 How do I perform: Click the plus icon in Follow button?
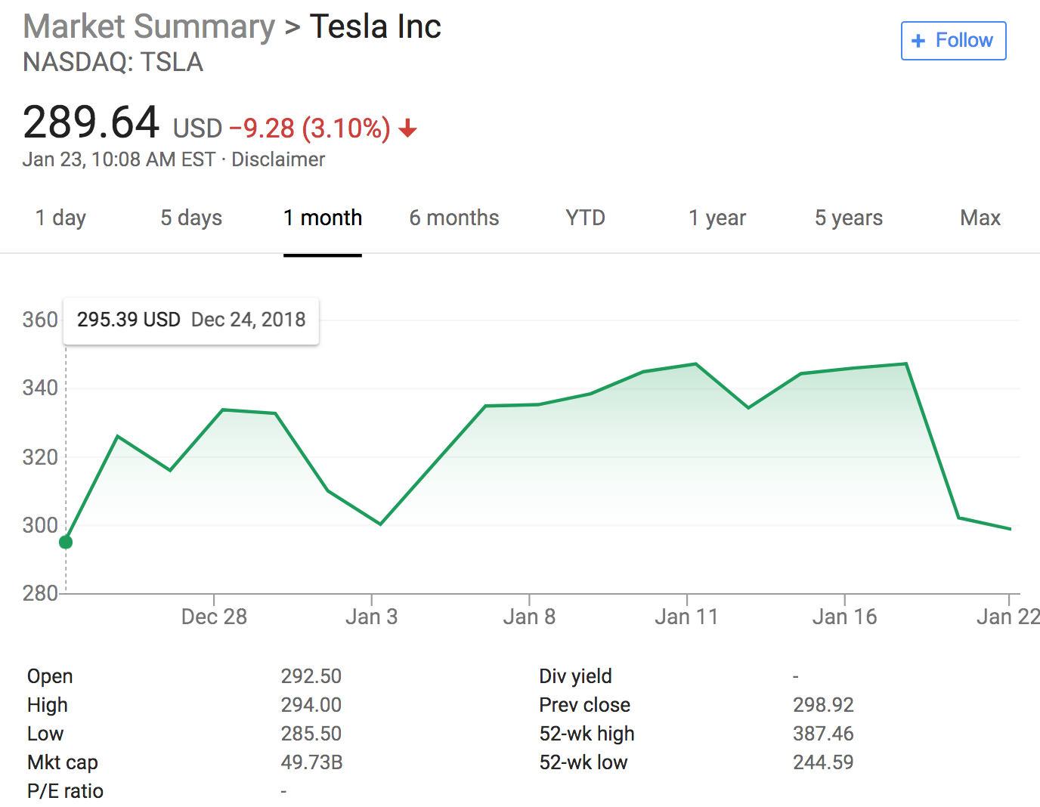(x=918, y=41)
